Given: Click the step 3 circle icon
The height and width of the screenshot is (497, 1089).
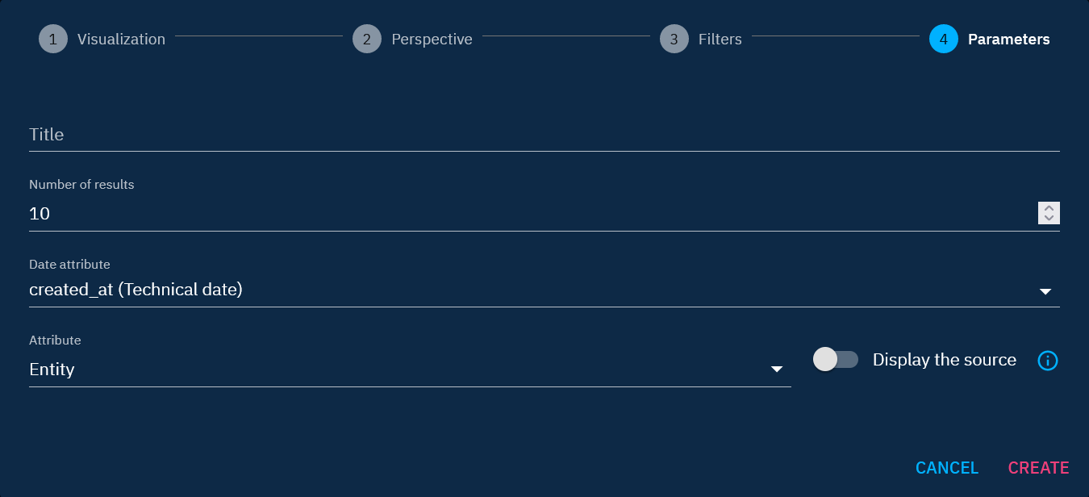Looking at the screenshot, I should point(674,39).
